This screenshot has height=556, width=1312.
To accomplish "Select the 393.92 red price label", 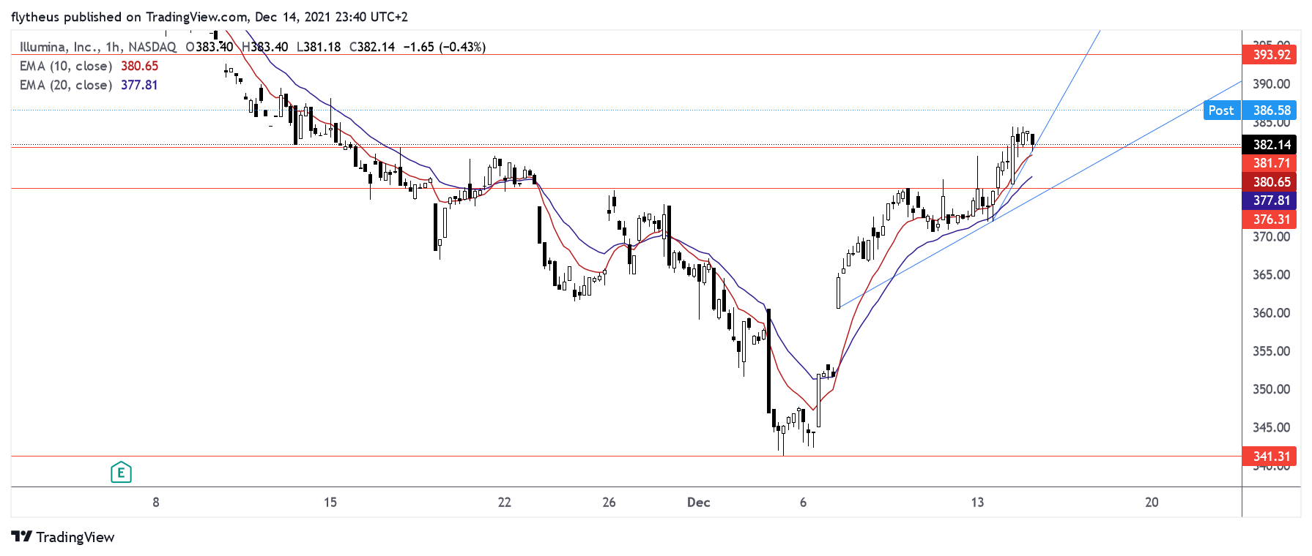I will pos(1270,55).
